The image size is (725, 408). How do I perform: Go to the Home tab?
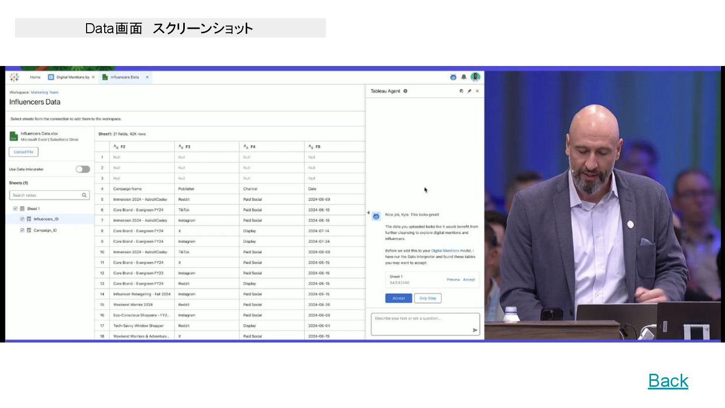35,77
